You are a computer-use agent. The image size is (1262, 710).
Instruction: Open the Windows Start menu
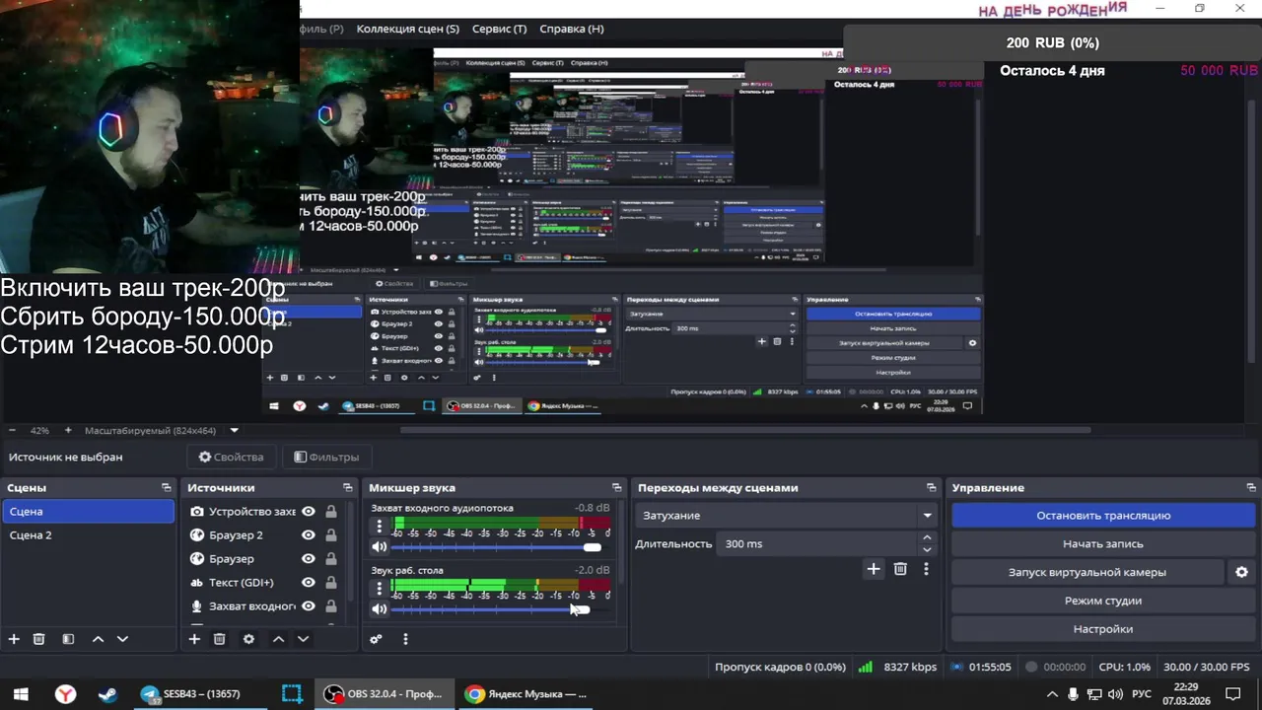click(x=21, y=694)
